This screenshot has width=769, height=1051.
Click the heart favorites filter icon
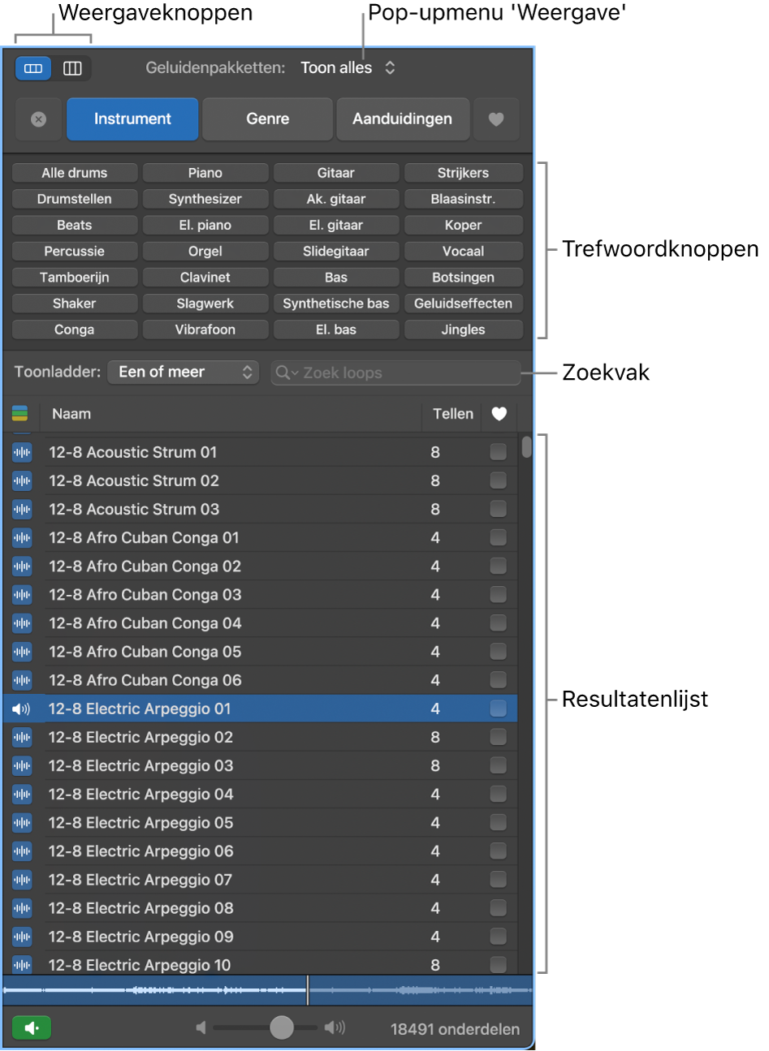(x=496, y=119)
